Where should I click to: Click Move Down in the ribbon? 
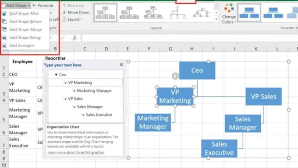(76, 12)
